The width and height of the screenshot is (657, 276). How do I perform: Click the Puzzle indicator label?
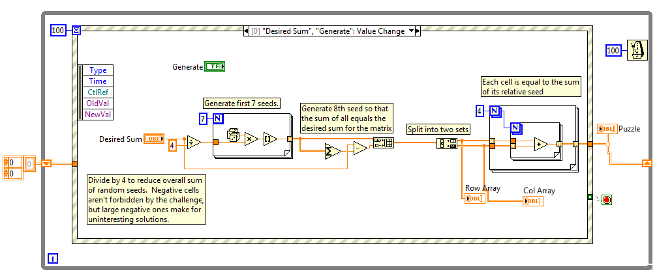point(630,129)
